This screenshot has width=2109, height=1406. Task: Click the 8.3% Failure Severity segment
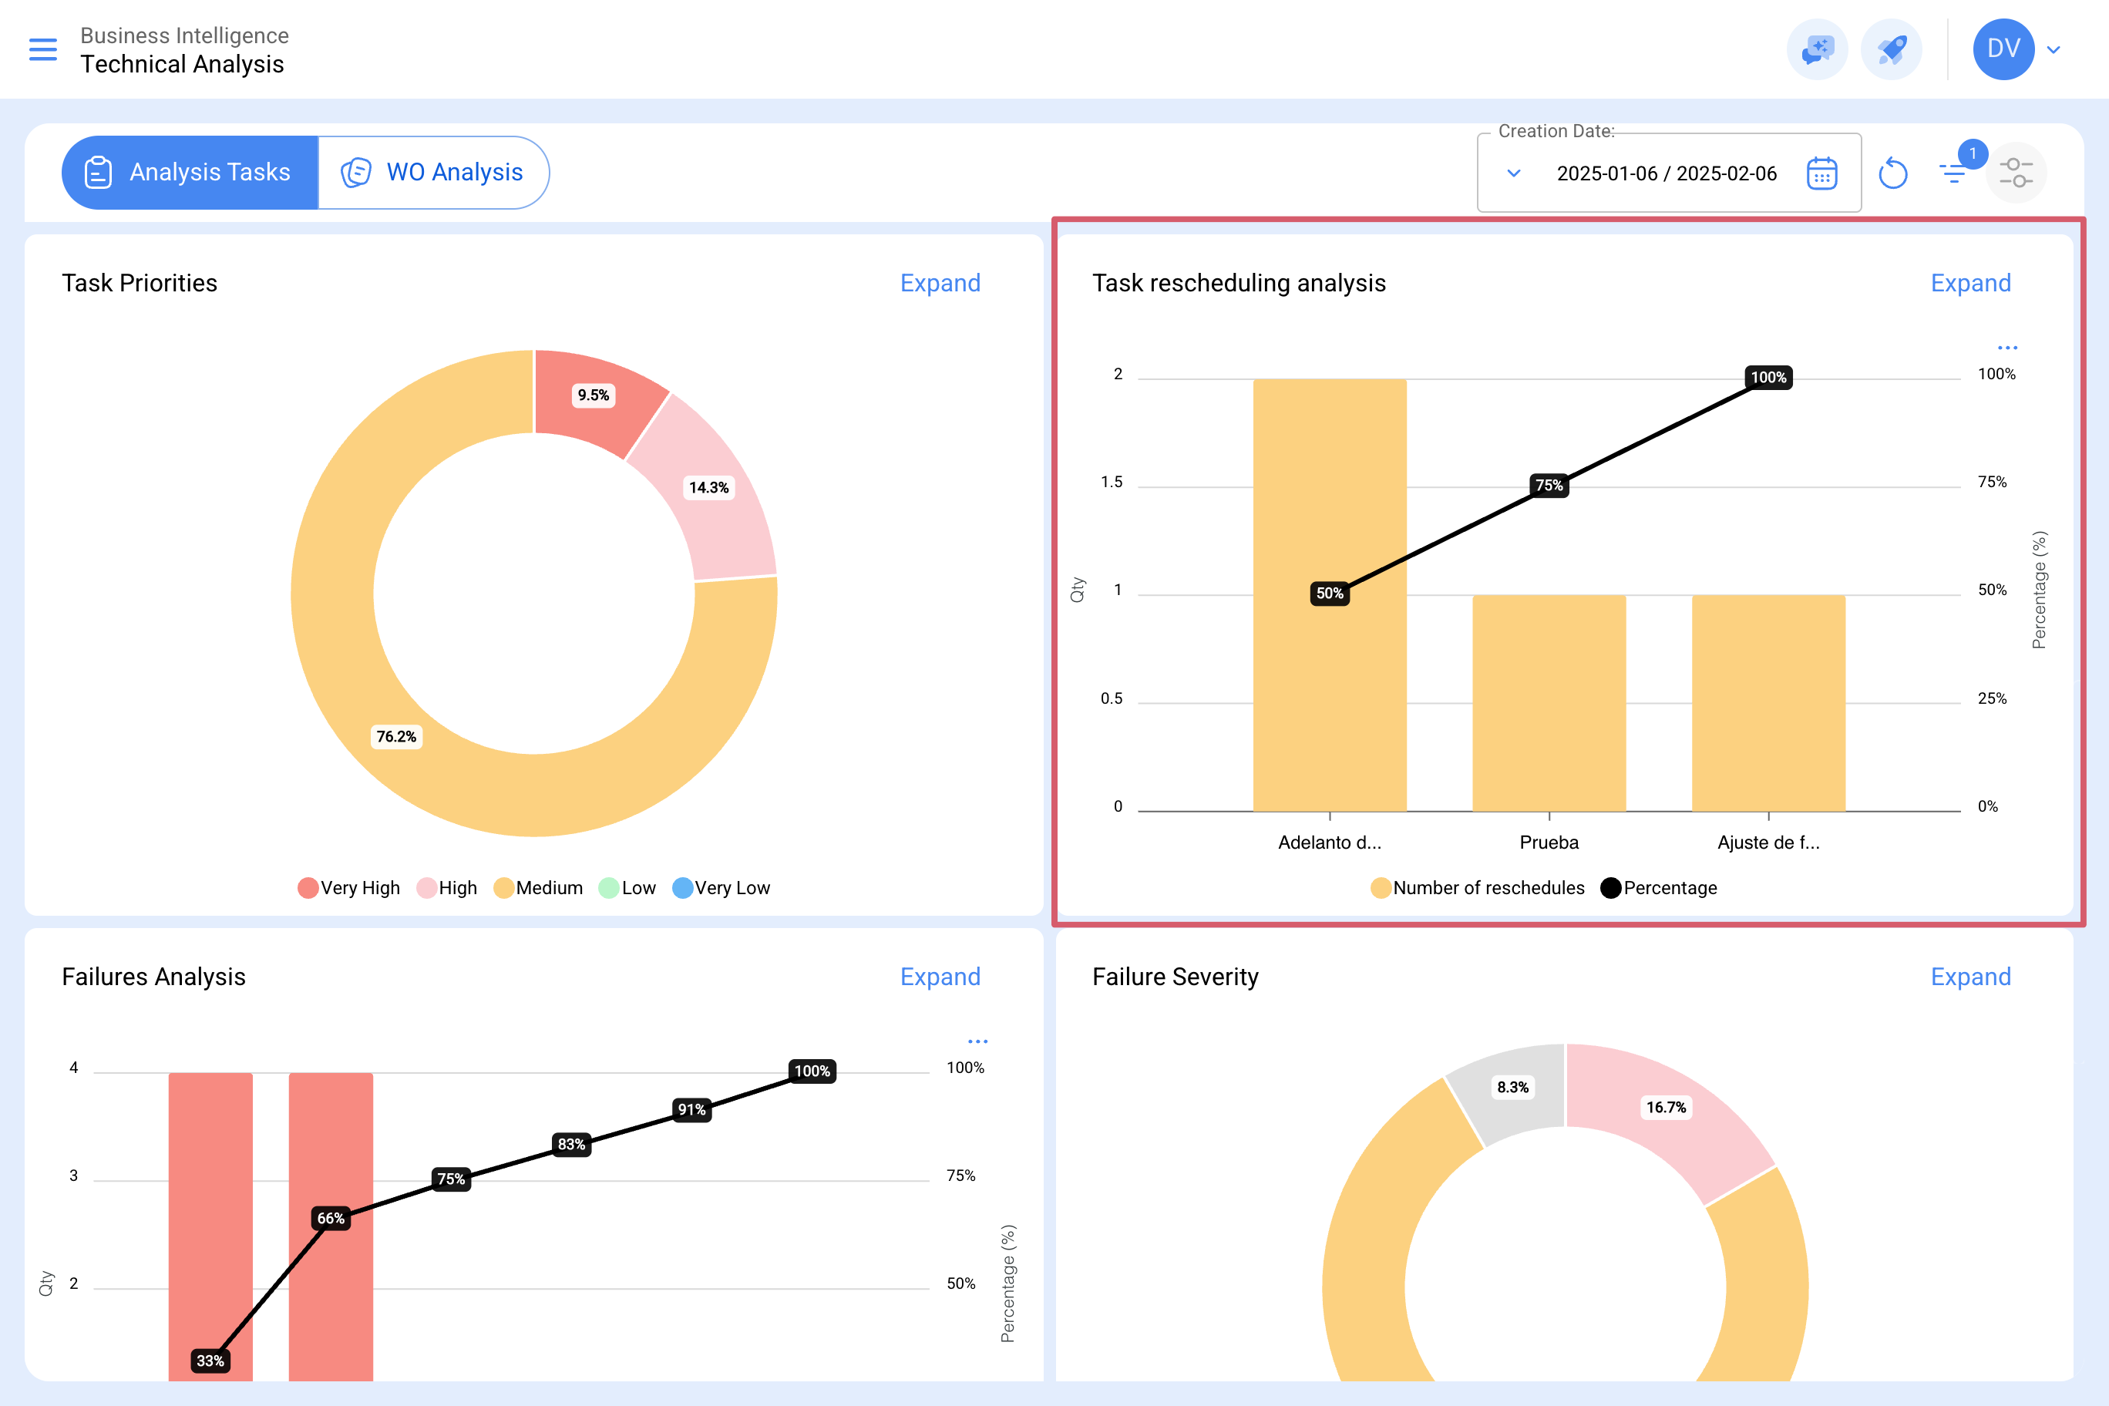click(1512, 1088)
